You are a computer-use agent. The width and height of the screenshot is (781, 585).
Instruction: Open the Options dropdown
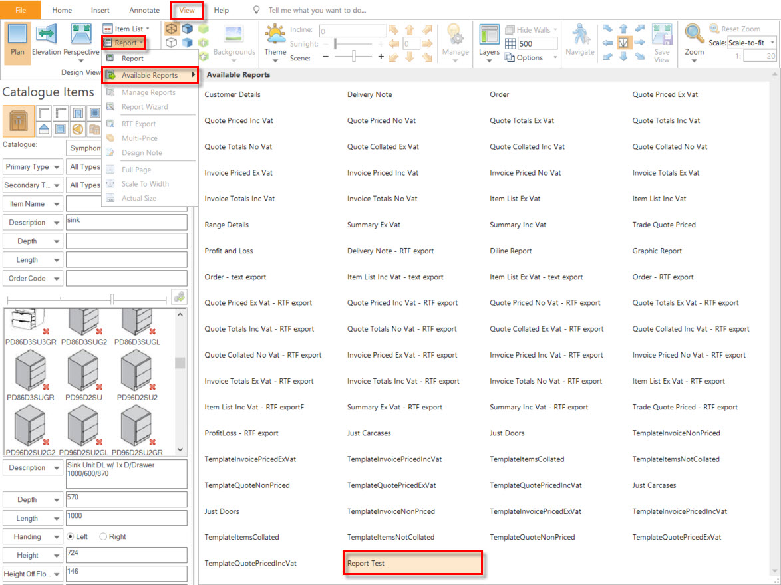(531, 58)
